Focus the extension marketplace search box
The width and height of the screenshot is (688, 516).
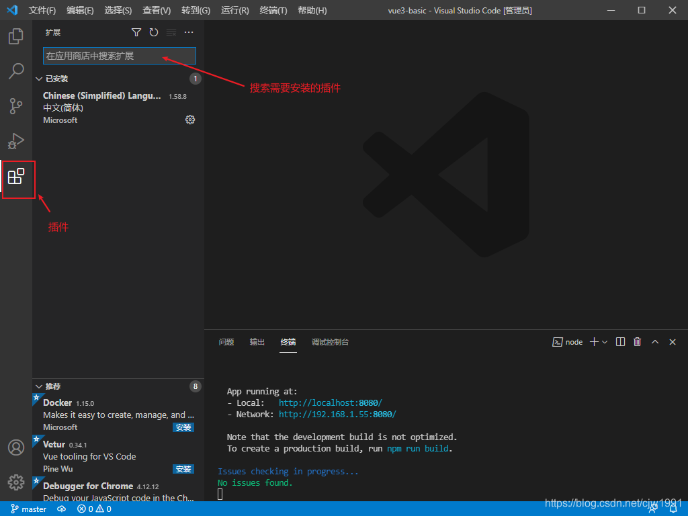[120, 56]
